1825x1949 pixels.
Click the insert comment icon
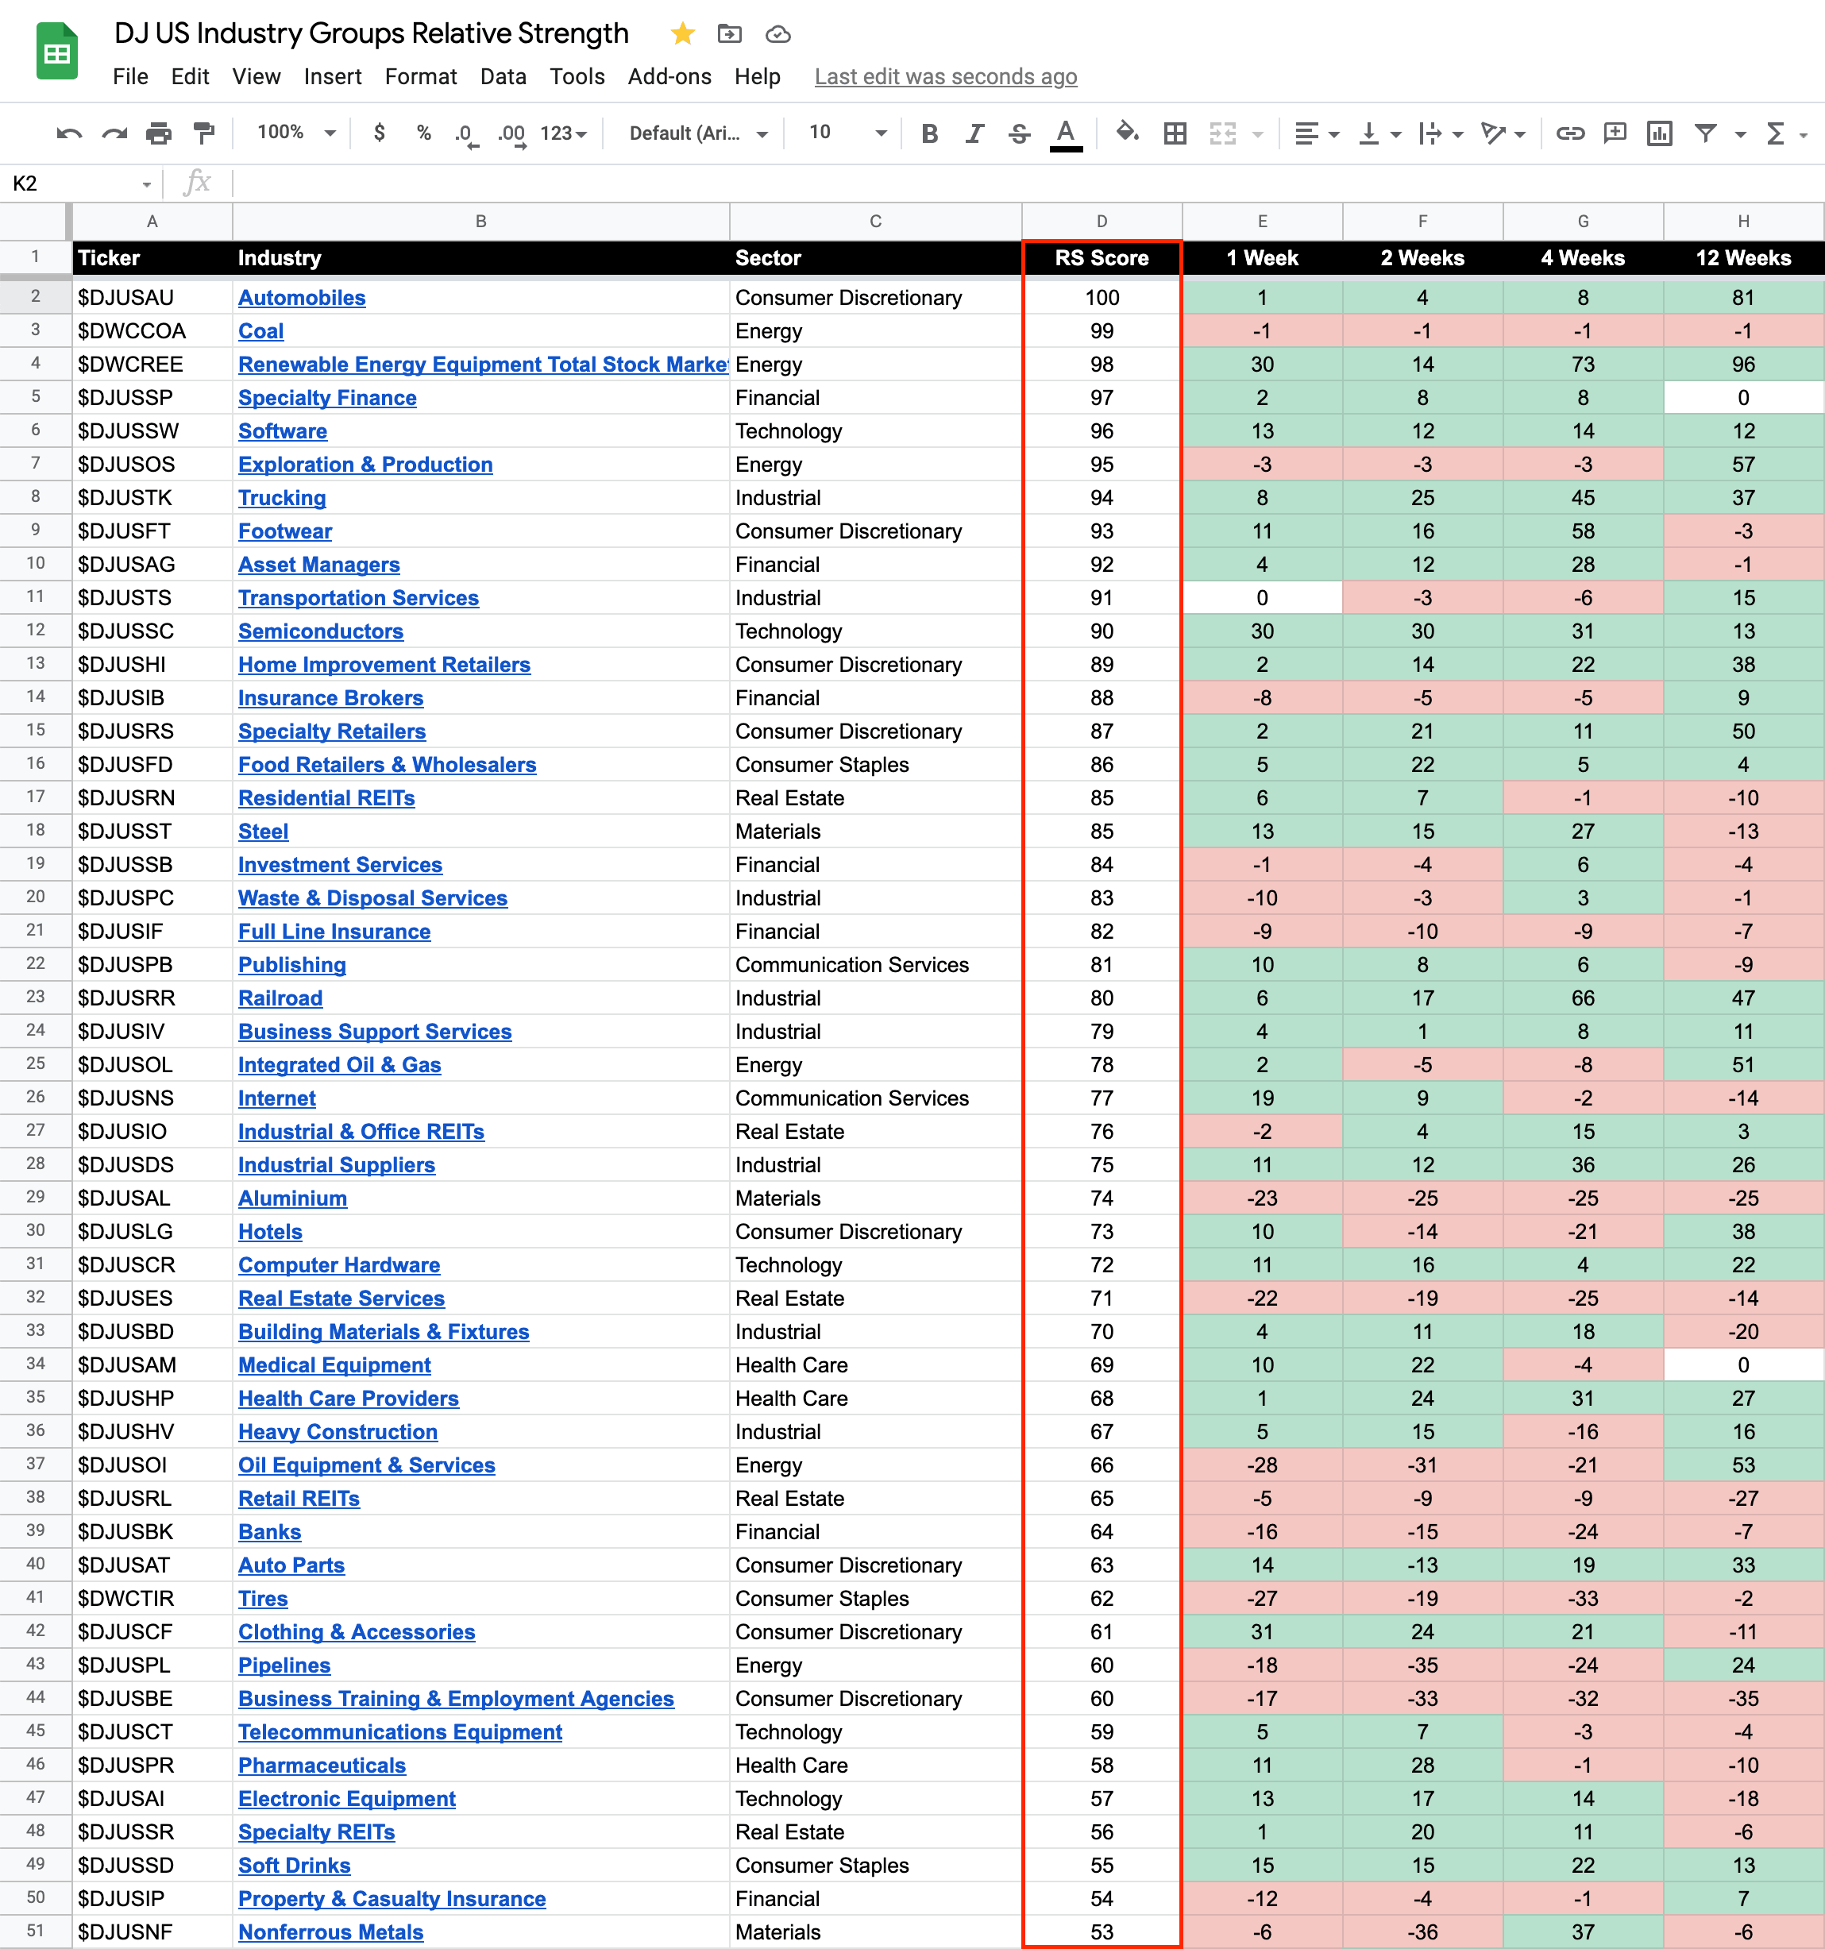(1615, 133)
